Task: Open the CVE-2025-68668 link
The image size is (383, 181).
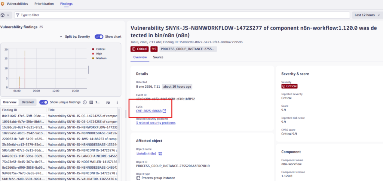Action: pos(148,111)
